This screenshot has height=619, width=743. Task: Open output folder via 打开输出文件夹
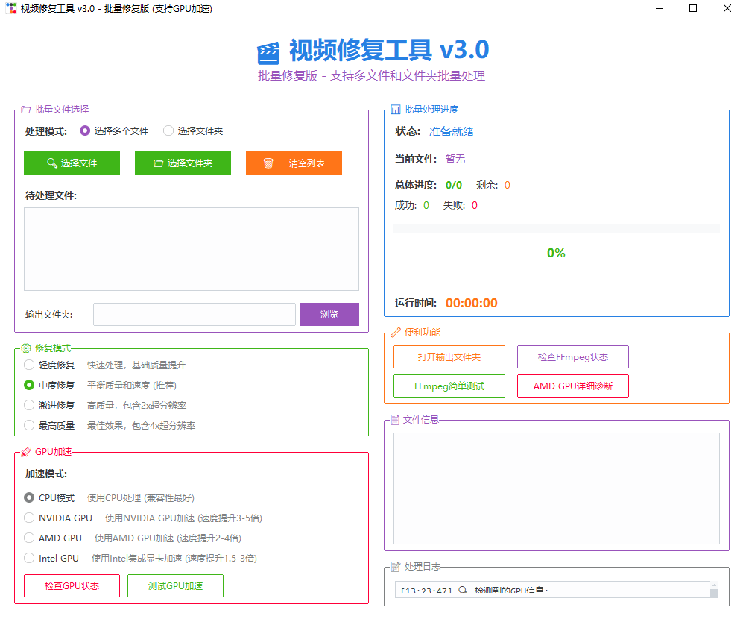click(x=449, y=357)
